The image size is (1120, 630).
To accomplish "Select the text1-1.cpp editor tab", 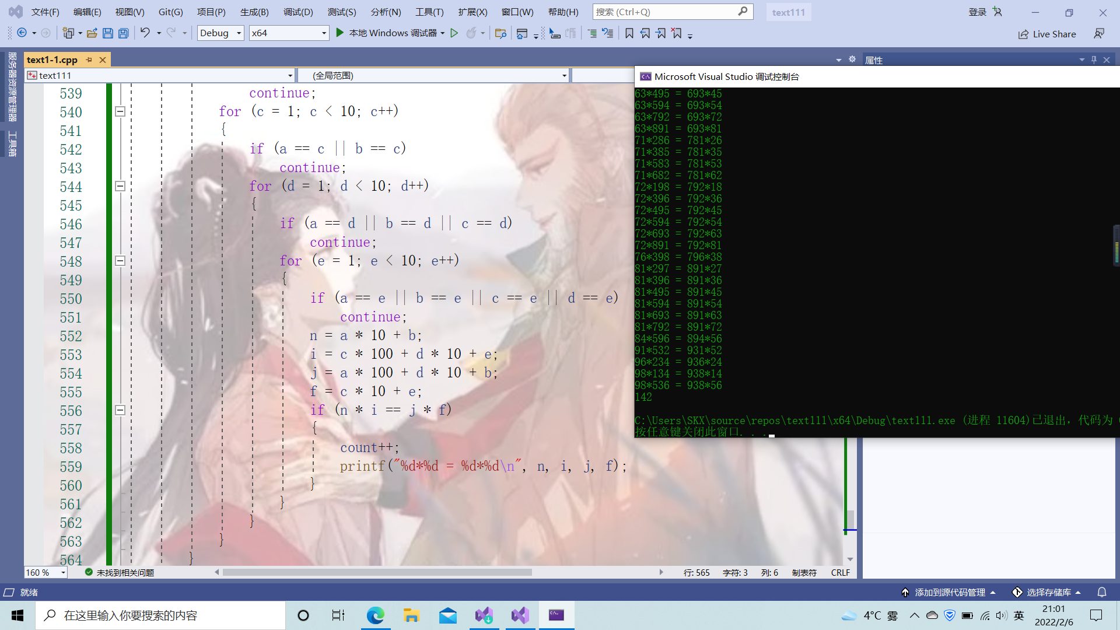I will [52, 60].
